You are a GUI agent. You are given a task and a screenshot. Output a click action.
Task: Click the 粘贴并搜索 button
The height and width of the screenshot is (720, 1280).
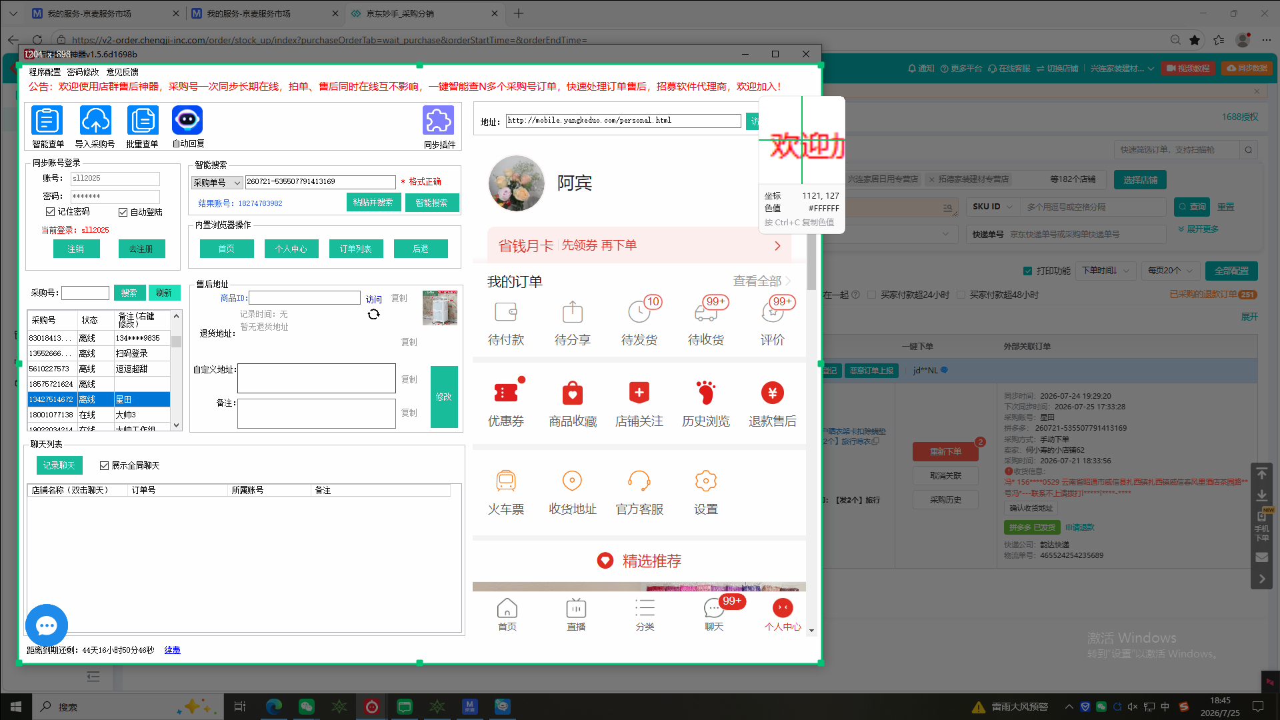373,202
